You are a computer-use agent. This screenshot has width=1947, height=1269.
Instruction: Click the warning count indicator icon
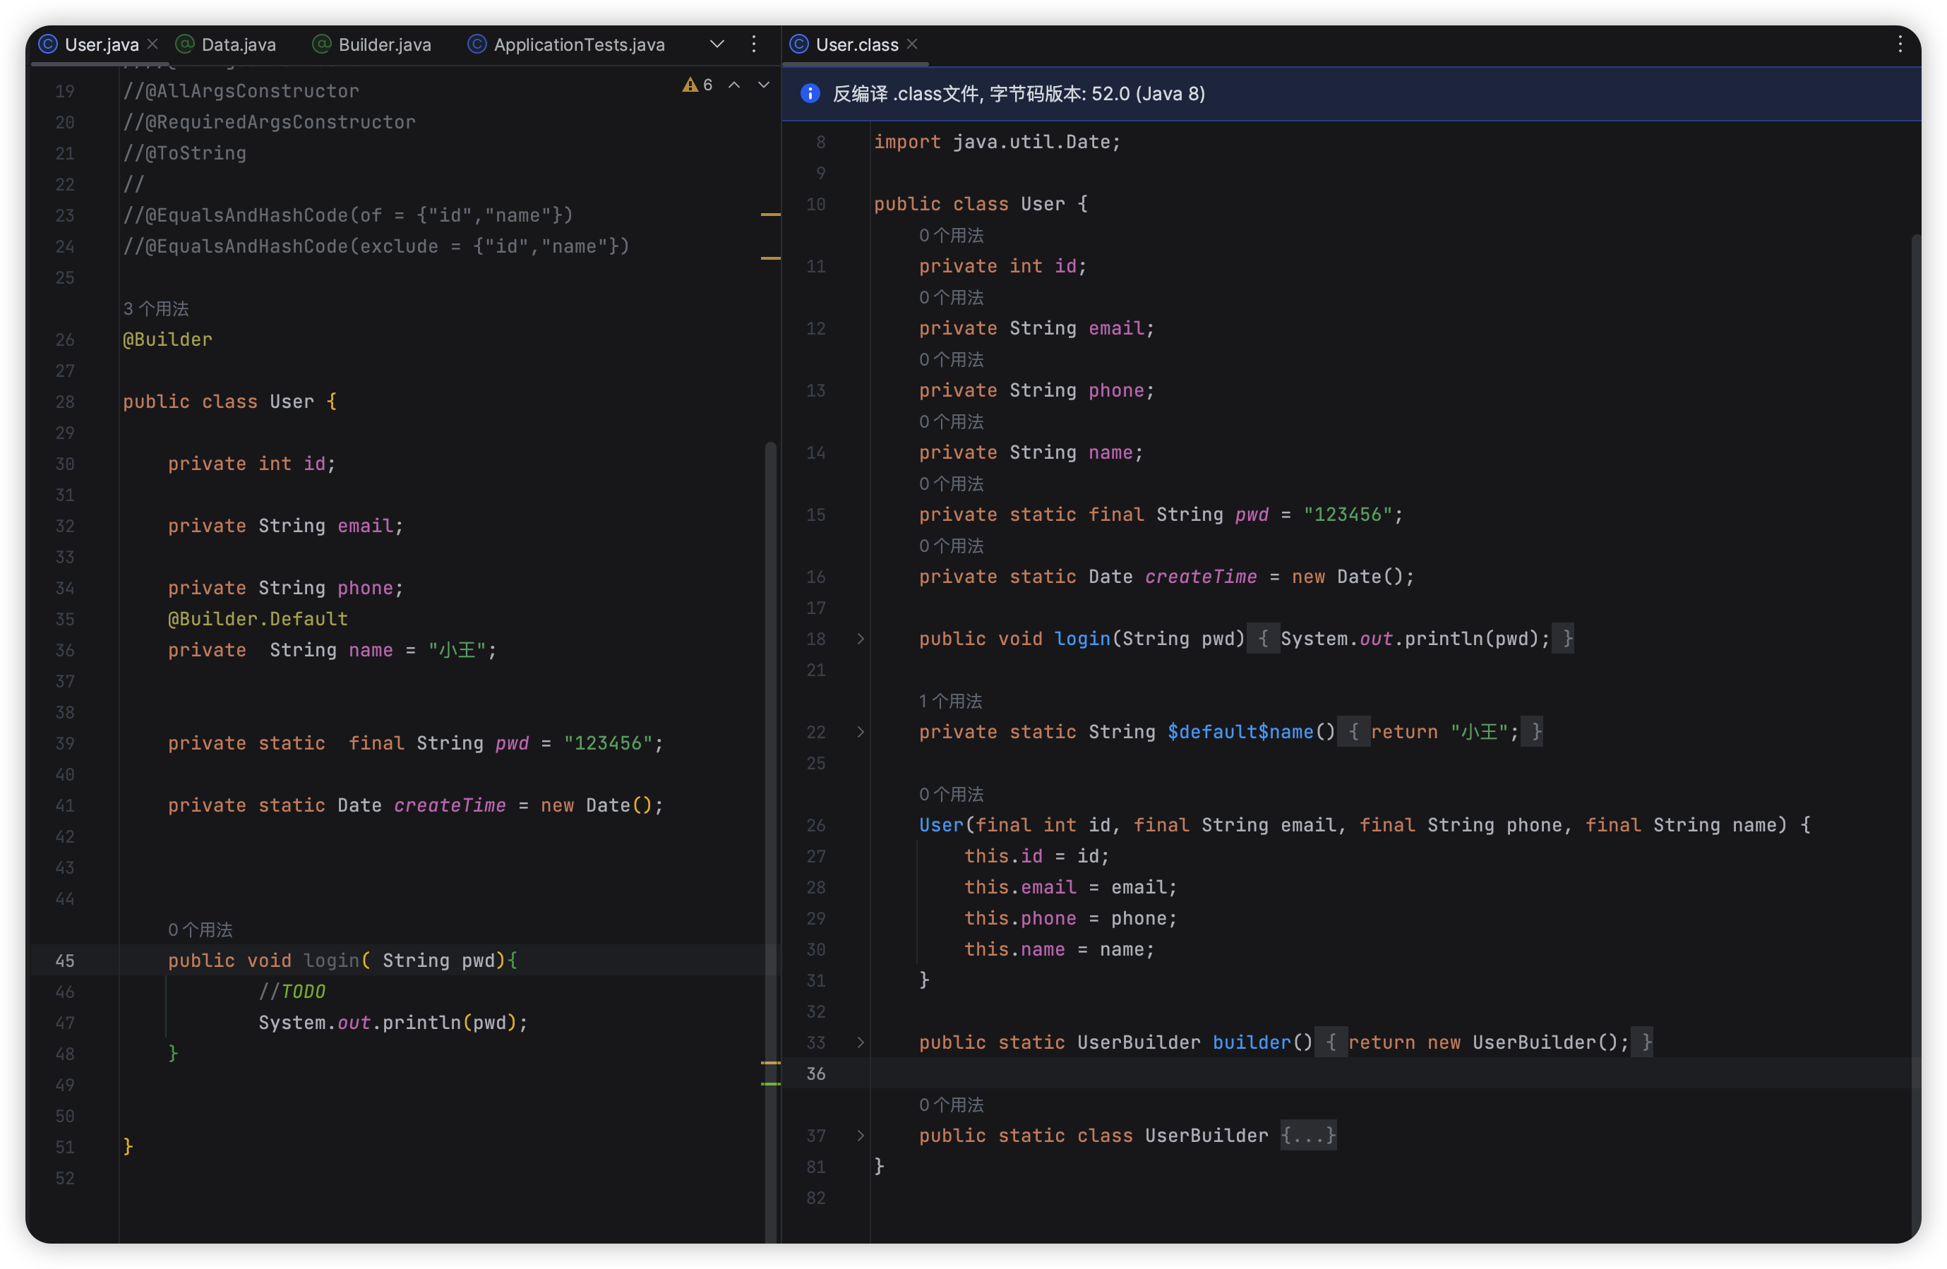pyautogui.click(x=690, y=85)
